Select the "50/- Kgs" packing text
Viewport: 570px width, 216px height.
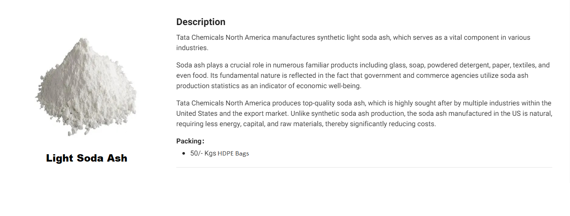(203, 153)
